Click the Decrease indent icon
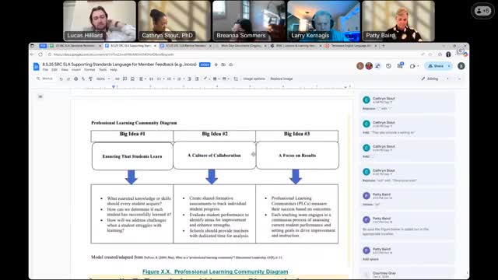498x280 pixels. tap(189, 79)
